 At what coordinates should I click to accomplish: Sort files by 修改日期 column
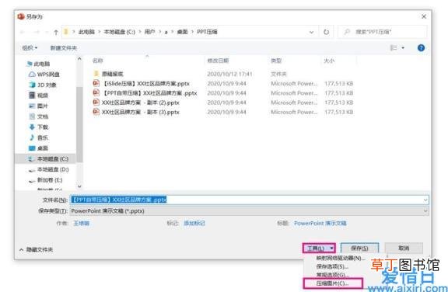pos(218,61)
